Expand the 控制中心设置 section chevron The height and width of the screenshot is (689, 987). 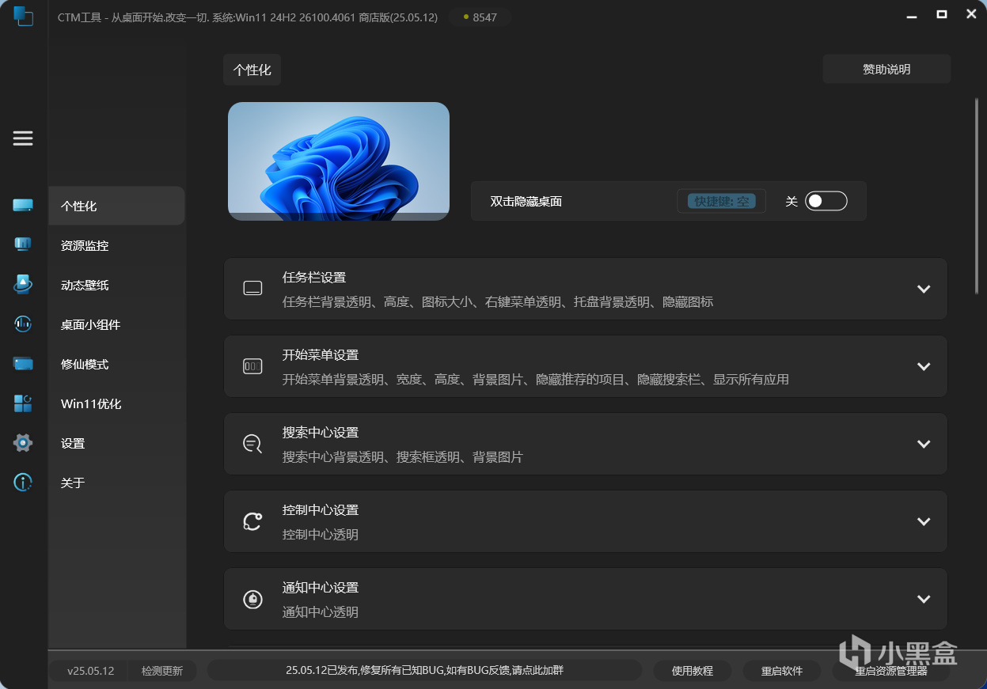point(923,521)
